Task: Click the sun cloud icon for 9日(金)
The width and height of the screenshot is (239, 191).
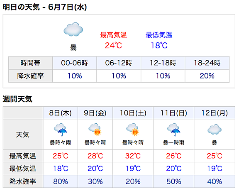Action: [x=95, y=130]
